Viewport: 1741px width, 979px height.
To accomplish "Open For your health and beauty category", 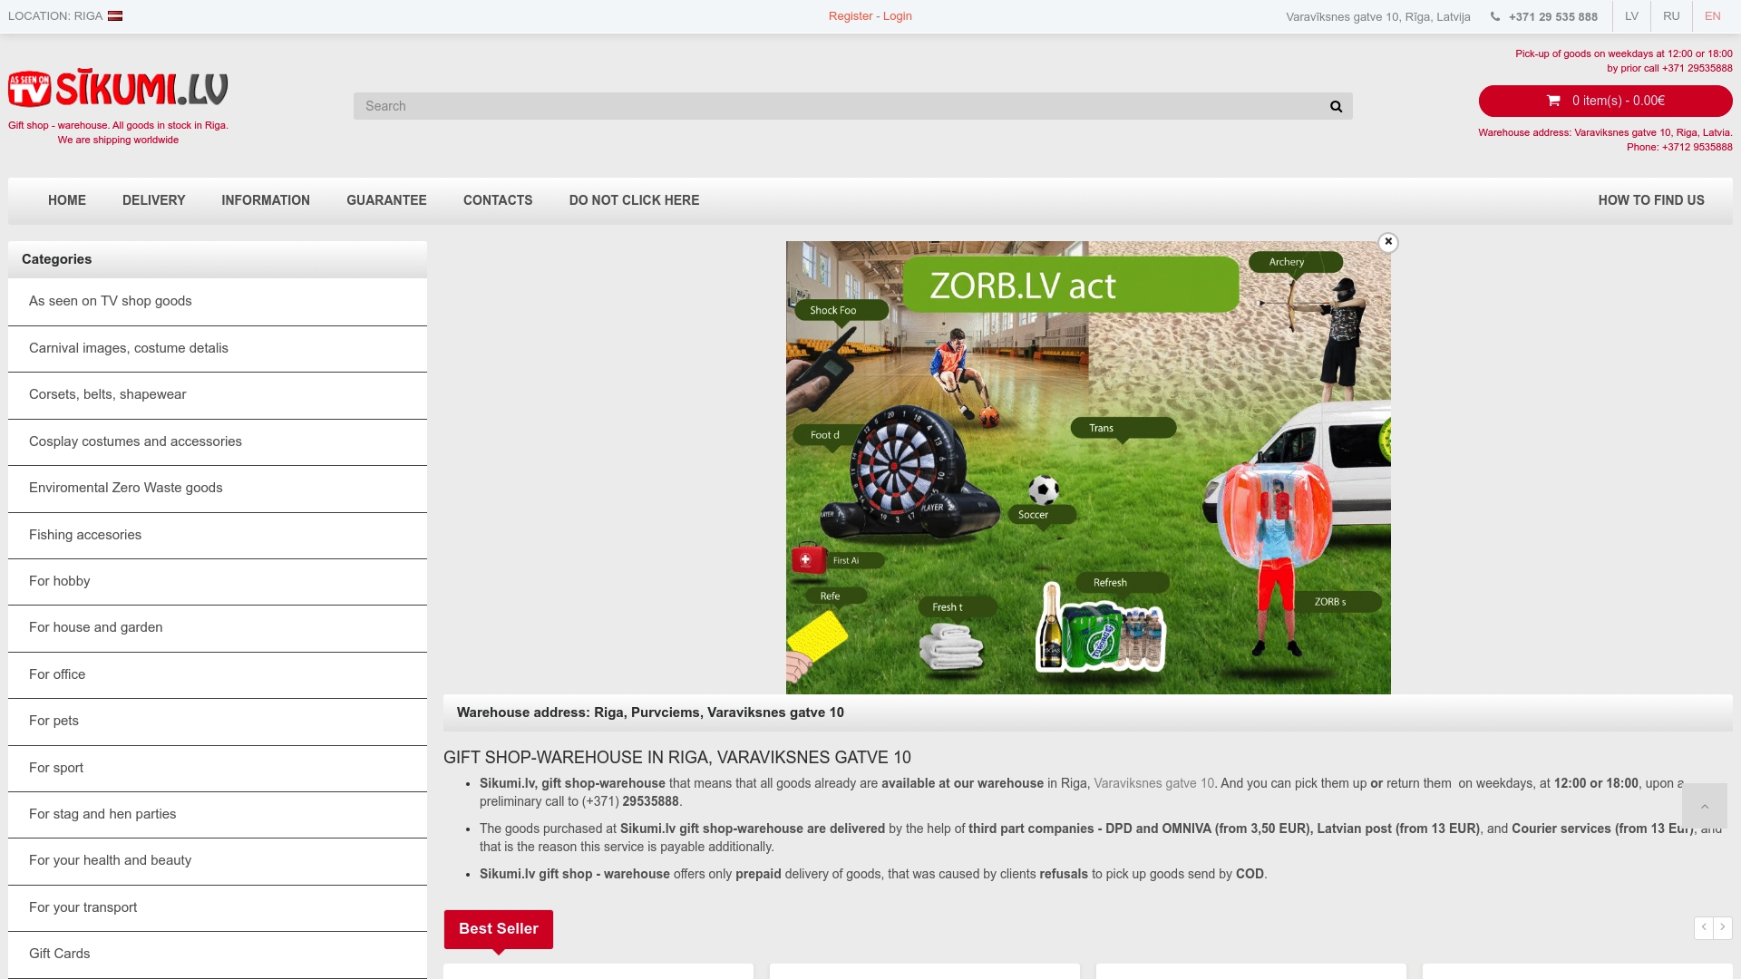I will 218,861.
